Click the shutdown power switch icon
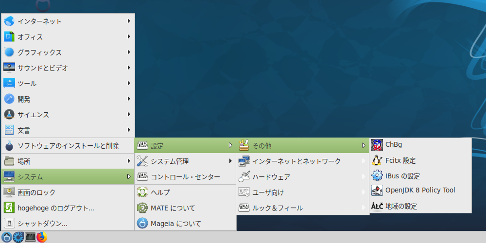The width and height of the screenshot is (486, 243). click(9, 223)
